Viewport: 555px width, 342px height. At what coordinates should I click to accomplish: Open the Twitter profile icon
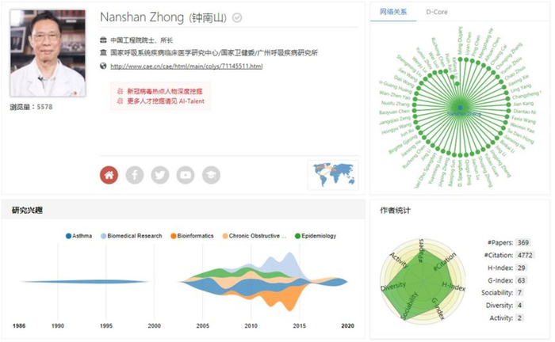(x=160, y=174)
